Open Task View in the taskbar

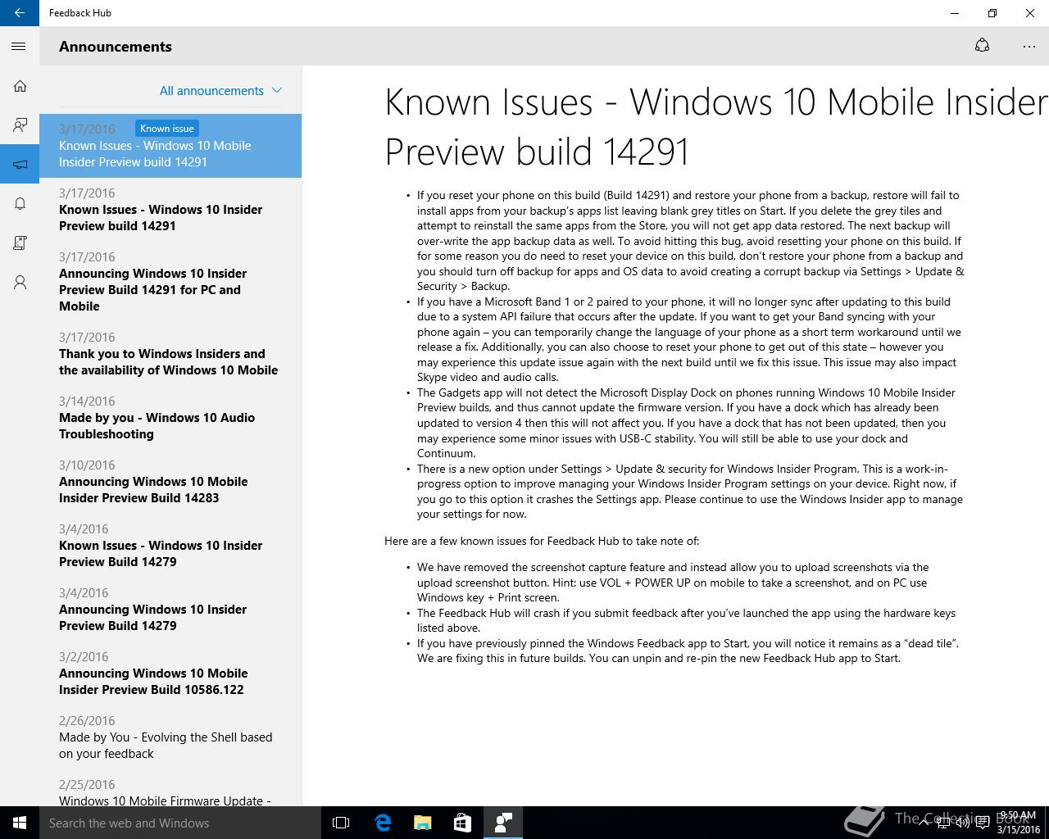click(x=341, y=823)
